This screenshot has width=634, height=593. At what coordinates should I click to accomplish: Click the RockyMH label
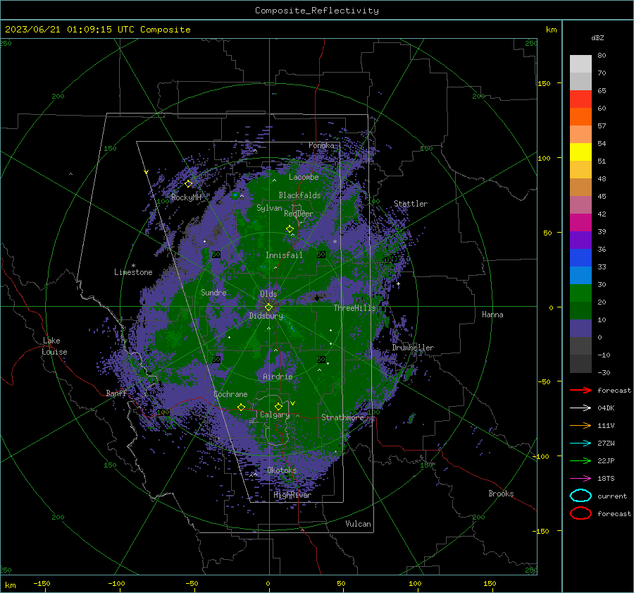coord(186,197)
